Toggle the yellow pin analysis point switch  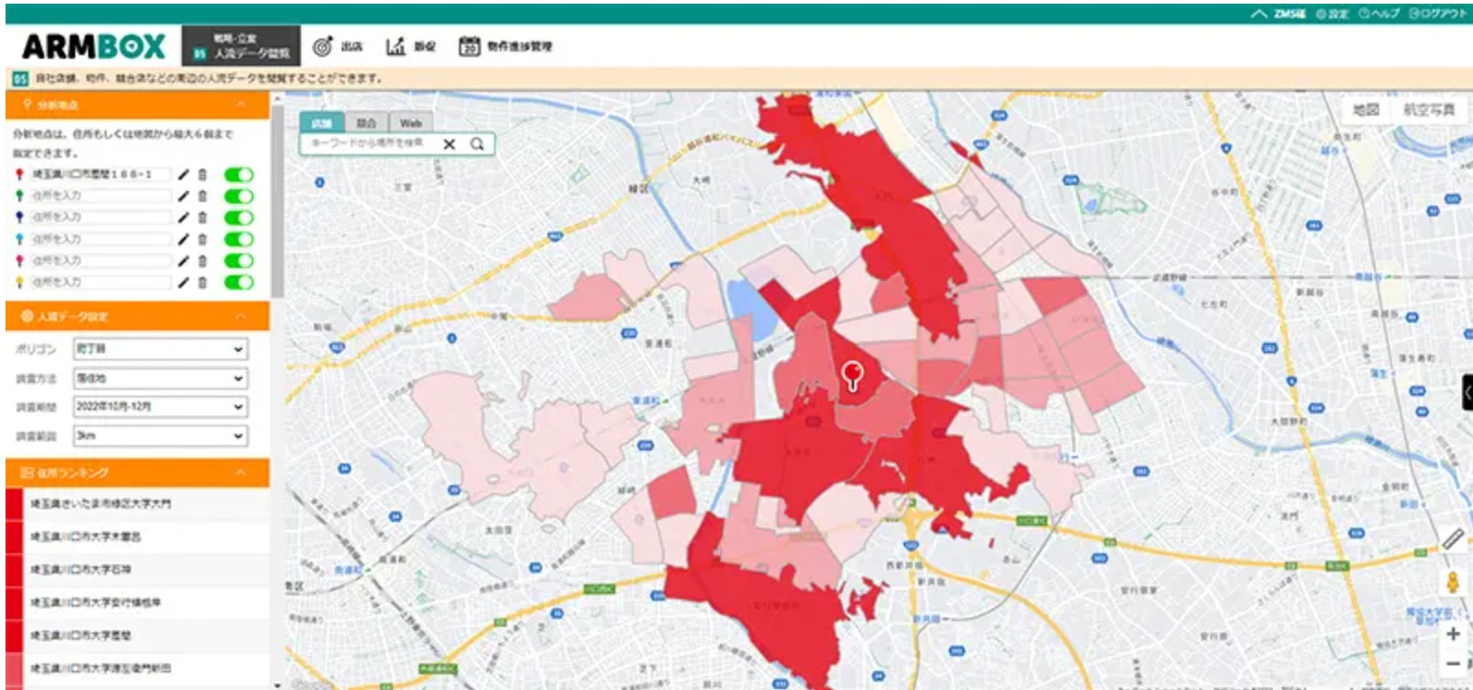tap(239, 282)
